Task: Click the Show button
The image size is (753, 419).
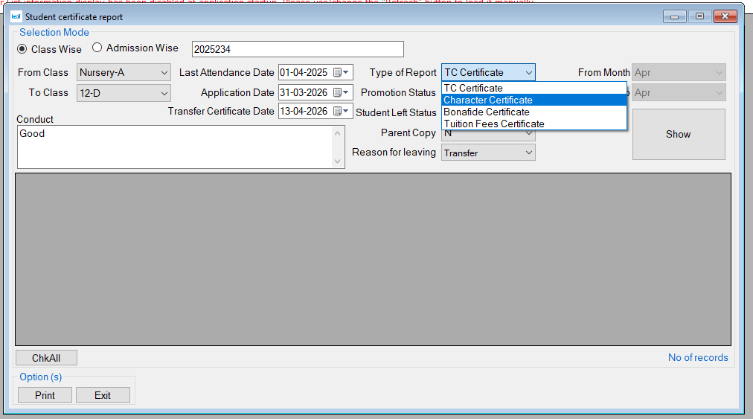Action: tap(678, 135)
